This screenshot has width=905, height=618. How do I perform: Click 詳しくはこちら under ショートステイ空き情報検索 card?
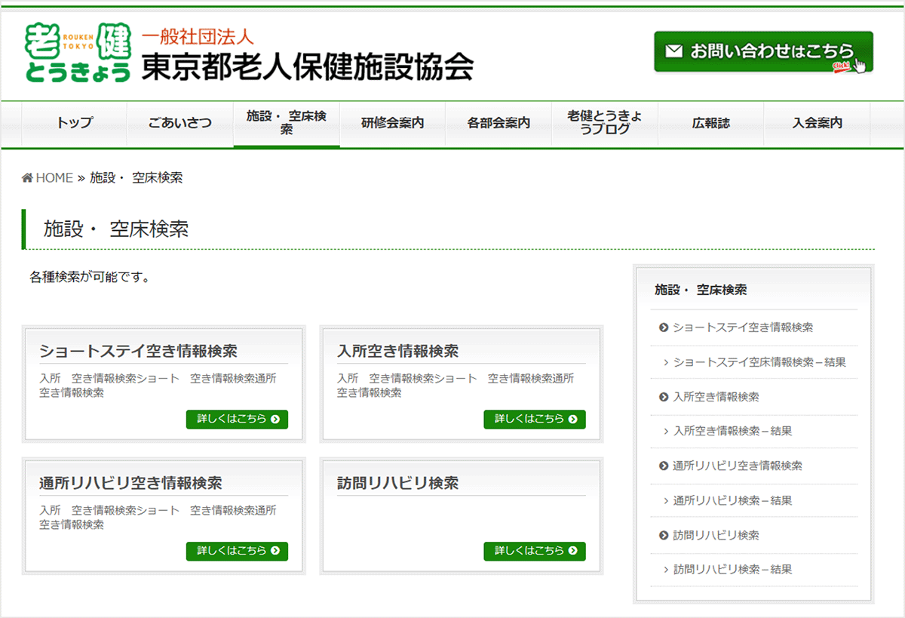coord(237,420)
